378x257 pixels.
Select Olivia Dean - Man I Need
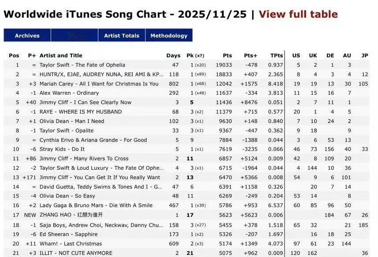[x=72, y=121]
